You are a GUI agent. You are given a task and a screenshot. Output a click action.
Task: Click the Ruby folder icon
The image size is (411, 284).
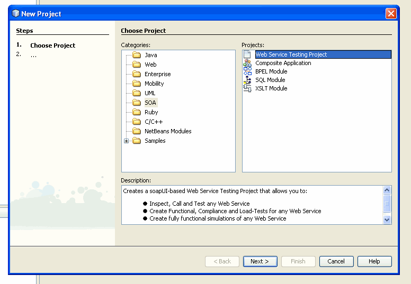coord(137,112)
